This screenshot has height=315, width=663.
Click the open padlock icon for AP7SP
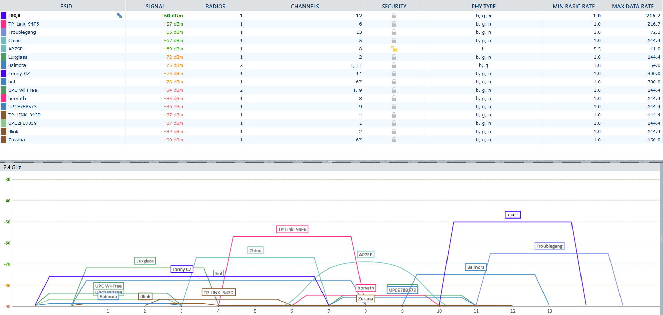[x=394, y=49]
